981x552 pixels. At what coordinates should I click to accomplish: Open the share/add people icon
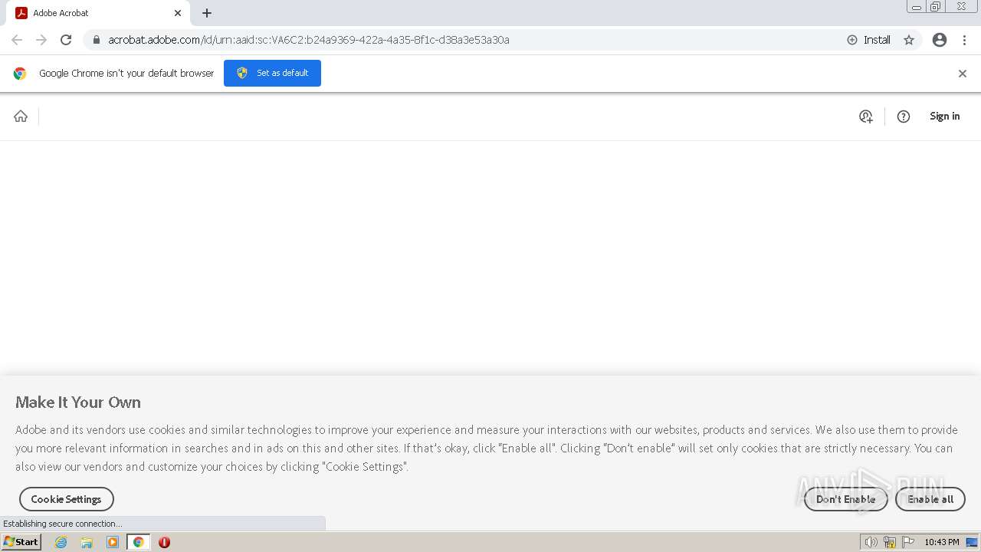click(866, 117)
